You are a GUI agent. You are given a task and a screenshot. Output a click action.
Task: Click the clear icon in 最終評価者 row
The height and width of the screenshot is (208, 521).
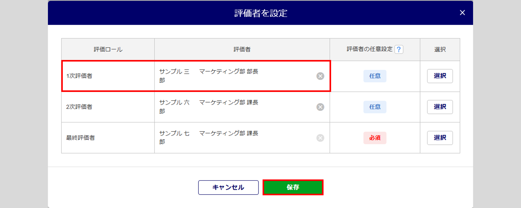320,138
